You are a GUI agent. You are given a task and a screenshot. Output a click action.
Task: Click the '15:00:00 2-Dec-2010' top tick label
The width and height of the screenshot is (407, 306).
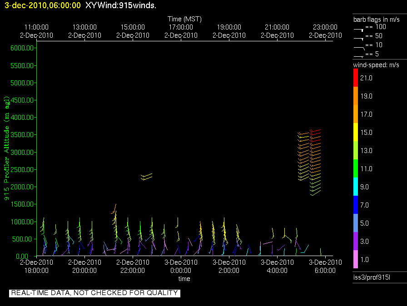point(133,31)
